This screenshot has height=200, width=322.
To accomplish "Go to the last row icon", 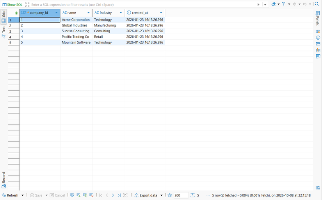I will point(119,195).
